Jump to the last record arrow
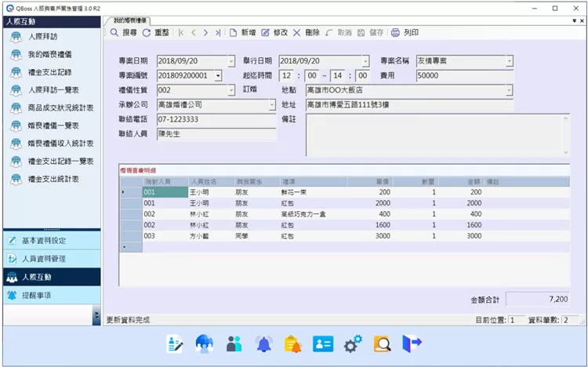 (217, 33)
